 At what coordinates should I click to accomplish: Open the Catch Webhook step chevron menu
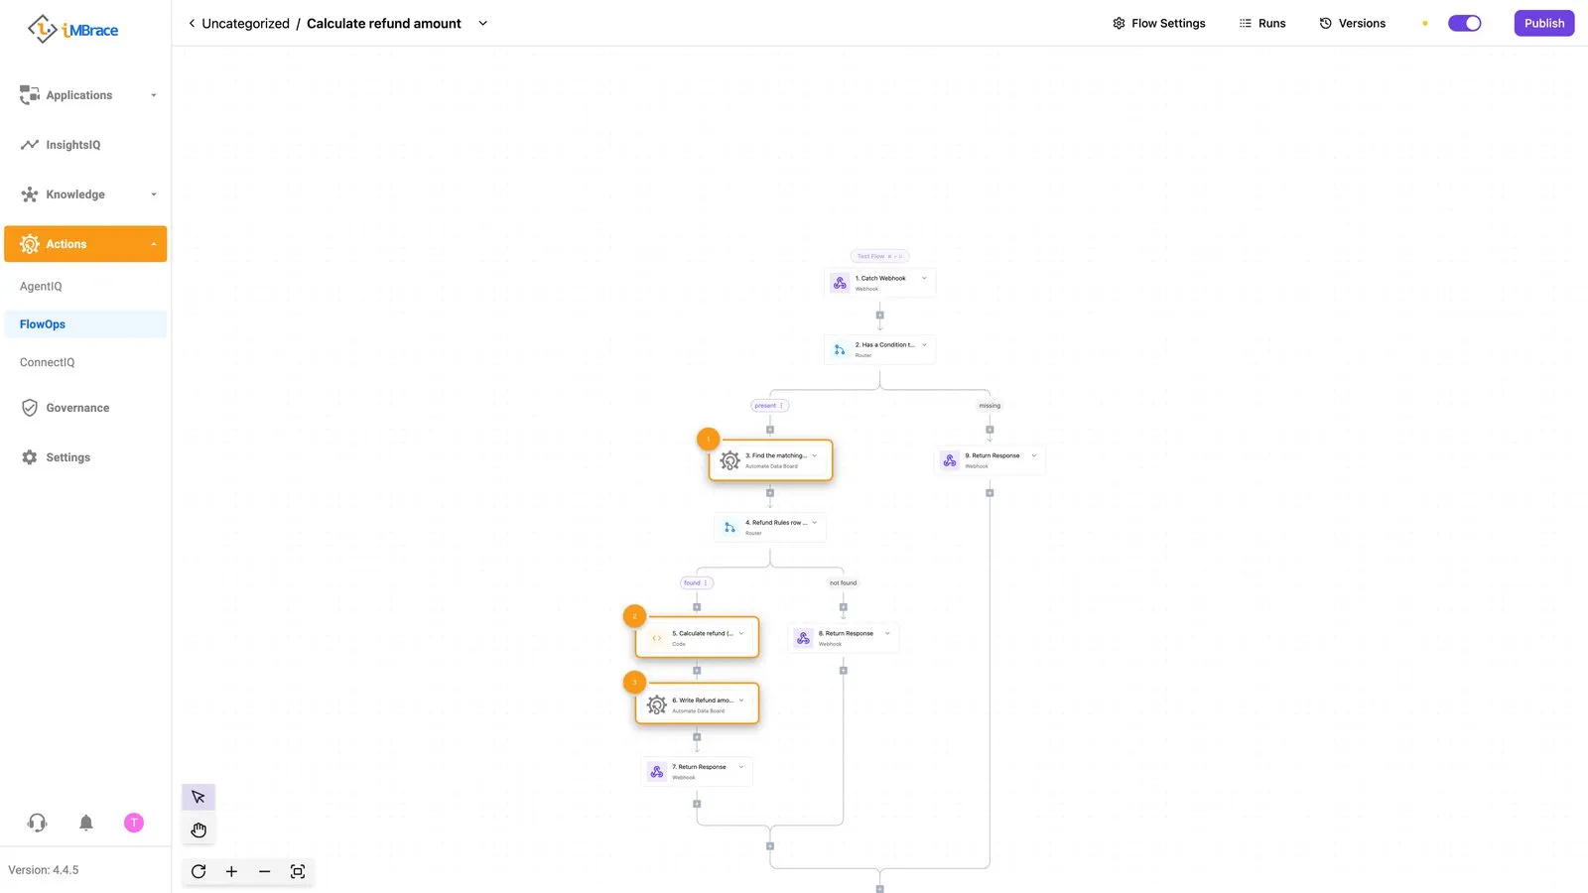(x=924, y=278)
